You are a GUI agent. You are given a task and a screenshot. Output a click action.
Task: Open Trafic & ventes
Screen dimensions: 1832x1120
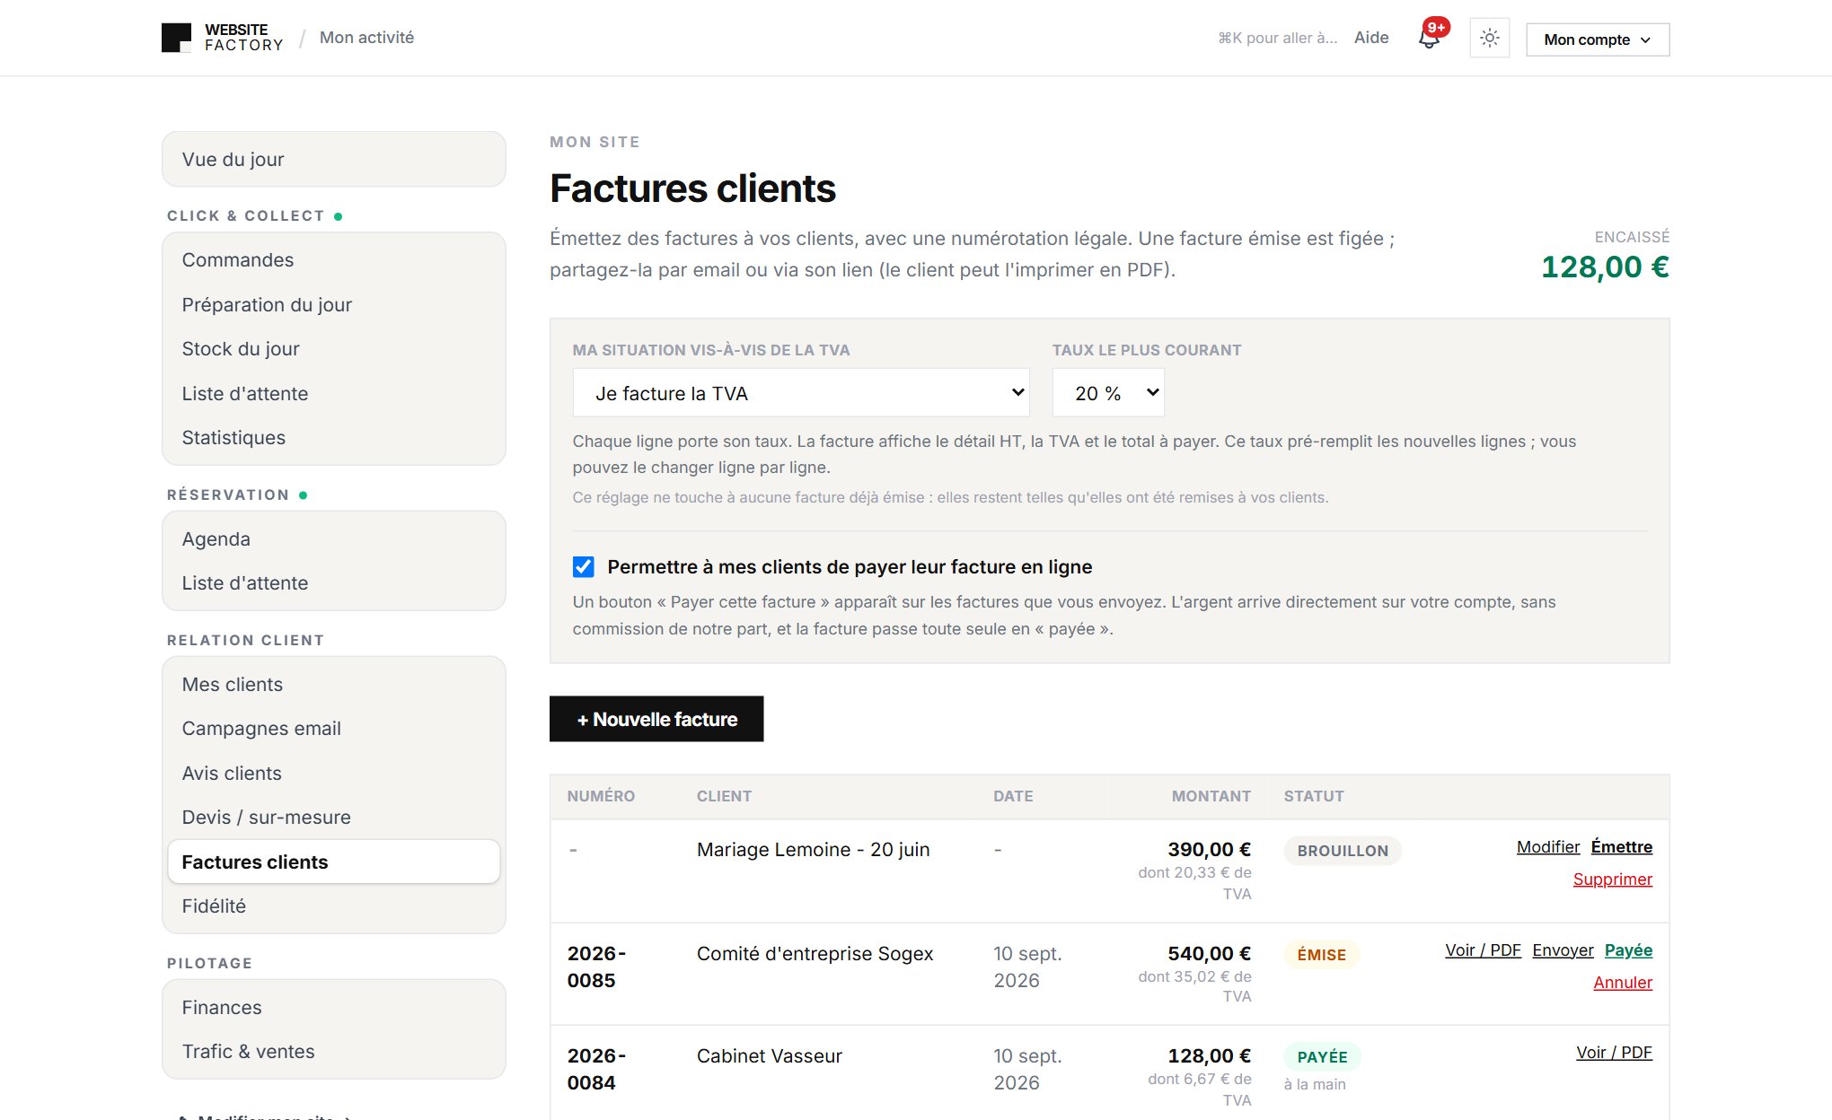point(334,1052)
